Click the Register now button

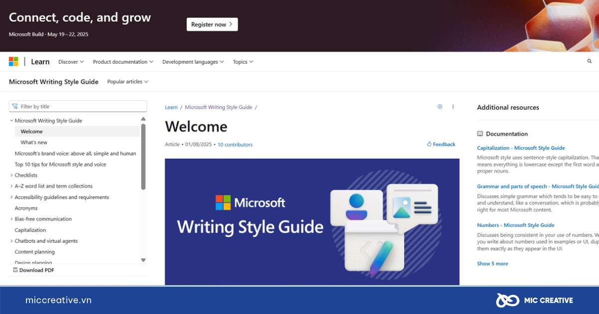(212, 24)
